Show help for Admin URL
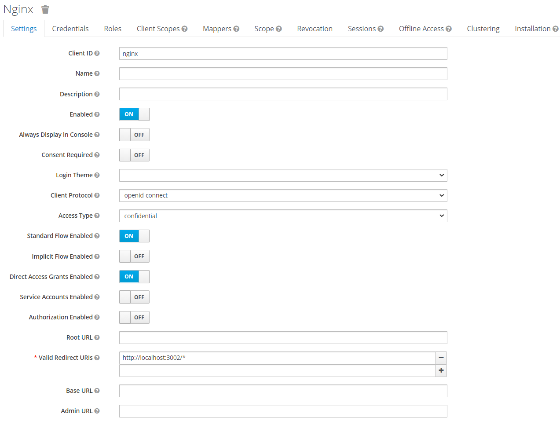Image resolution: width=560 pixels, height=421 pixels. coord(97,411)
